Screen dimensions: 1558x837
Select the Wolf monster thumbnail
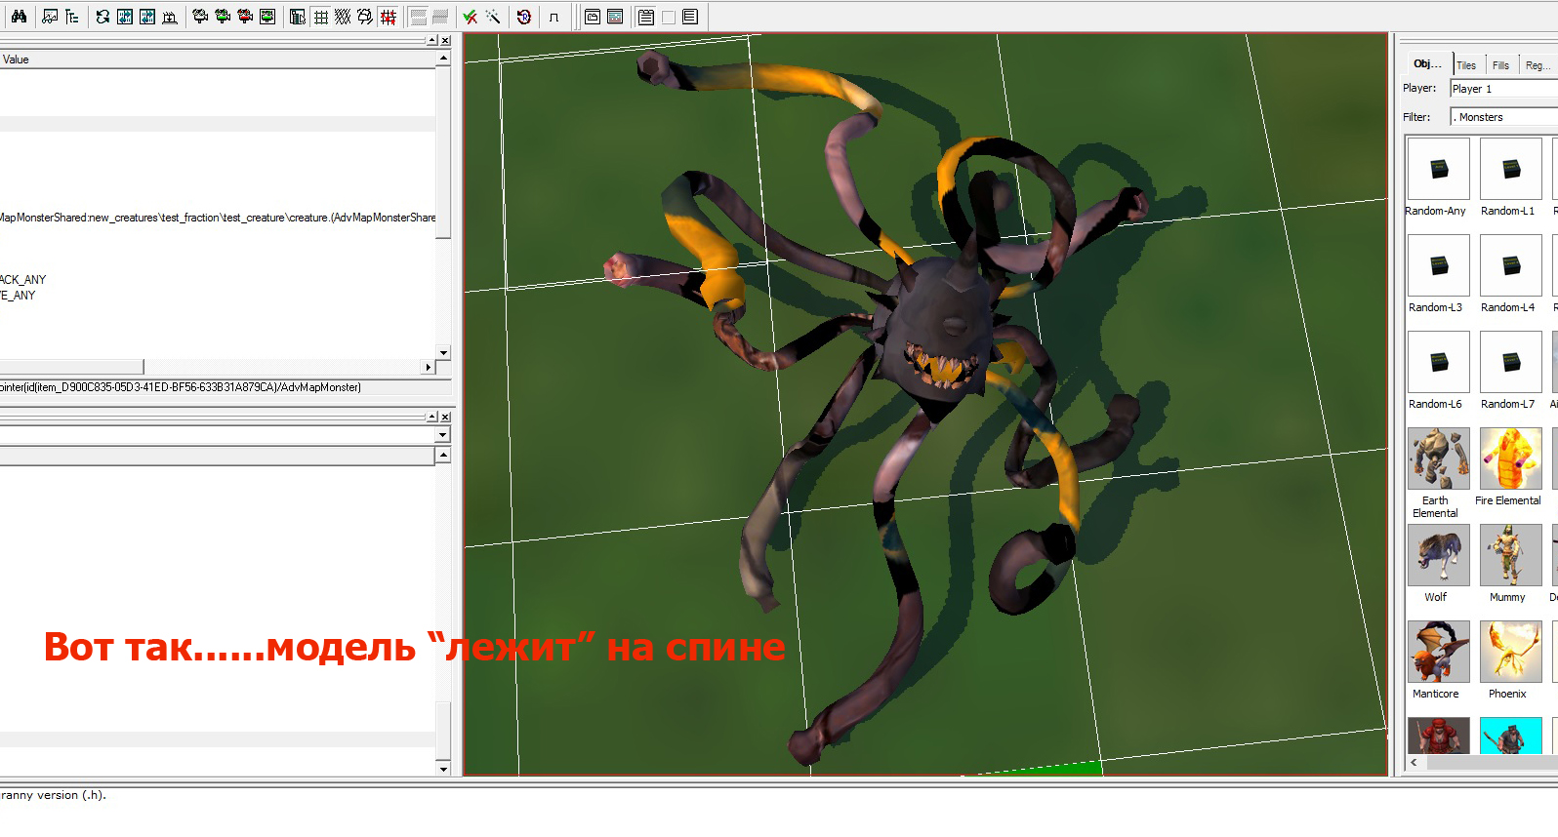click(x=1436, y=564)
